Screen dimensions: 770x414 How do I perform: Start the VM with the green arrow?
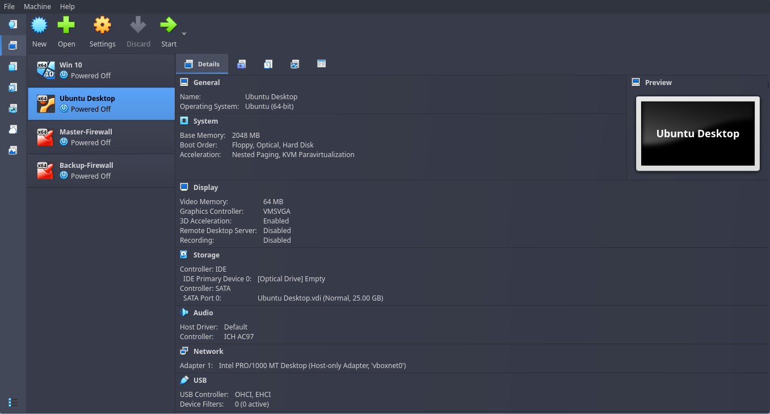pos(168,26)
